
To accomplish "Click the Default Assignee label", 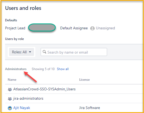I will pos(74,28).
